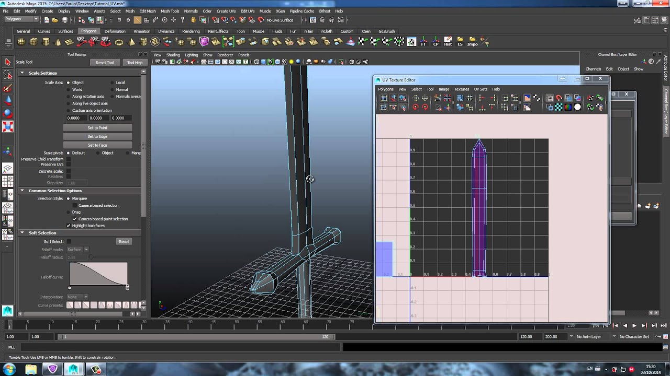The width and height of the screenshot is (670, 376).
Task: Create polygon plane from shelf
Action: (70, 42)
